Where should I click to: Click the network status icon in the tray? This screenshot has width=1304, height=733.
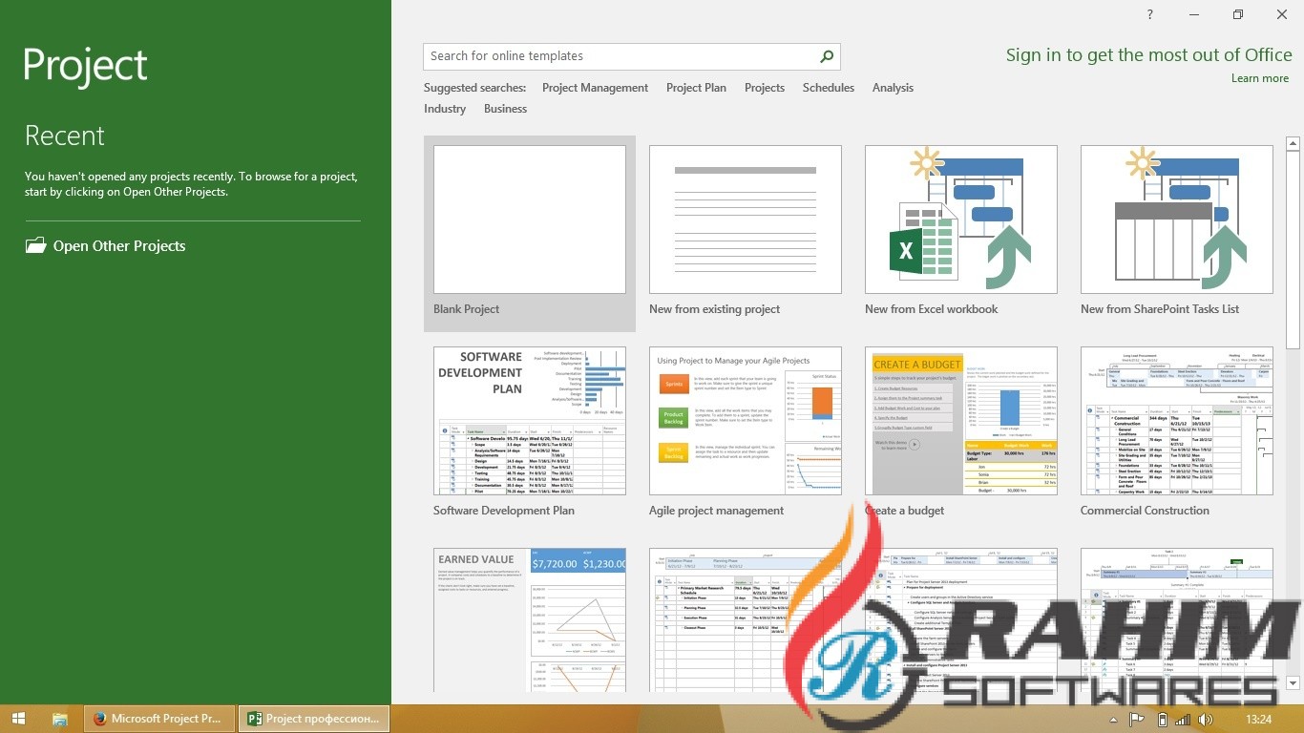click(x=1184, y=719)
